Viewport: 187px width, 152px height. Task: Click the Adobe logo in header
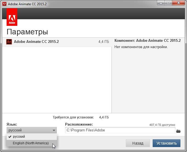(x=12, y=17)
